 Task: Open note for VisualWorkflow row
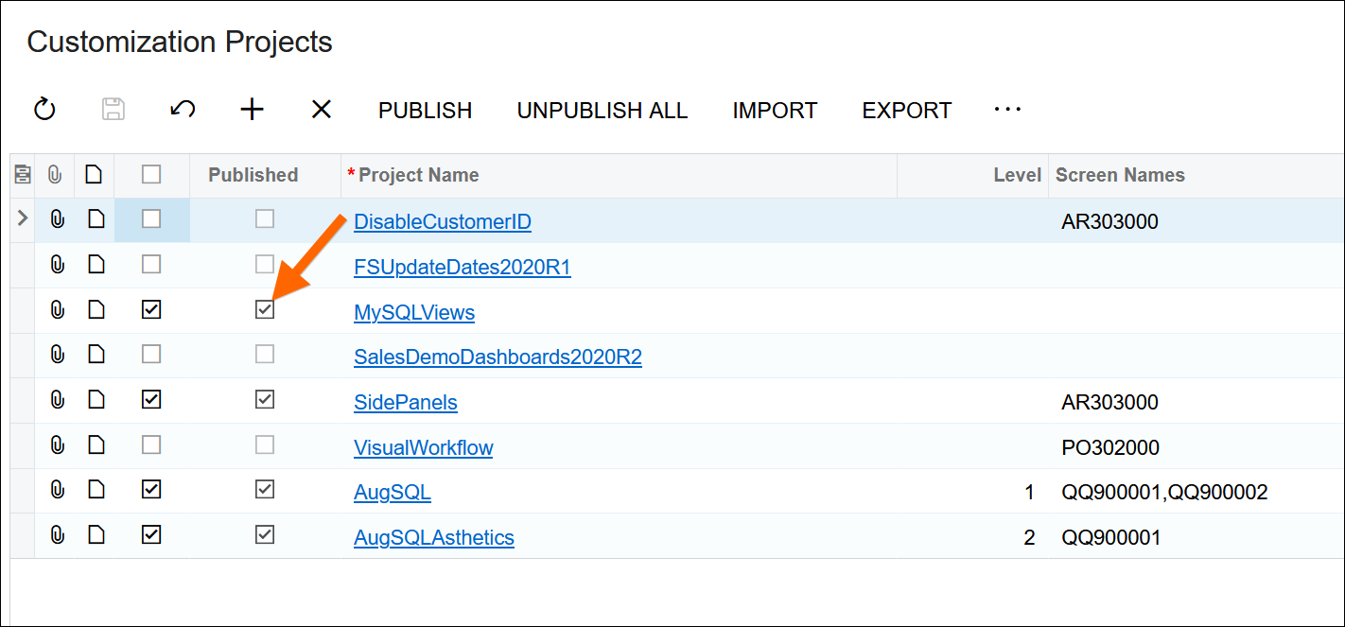click(96, 445)
